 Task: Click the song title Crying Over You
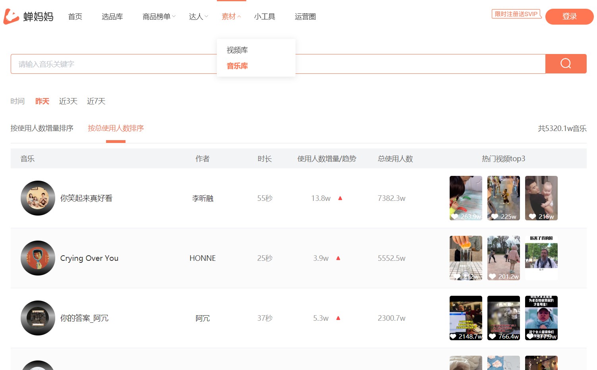pyautogui.click(x=89, y=258)
